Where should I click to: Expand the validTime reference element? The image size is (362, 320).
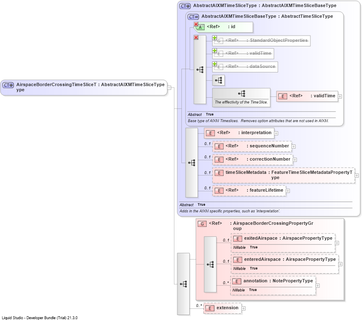(x=340, y=96)
